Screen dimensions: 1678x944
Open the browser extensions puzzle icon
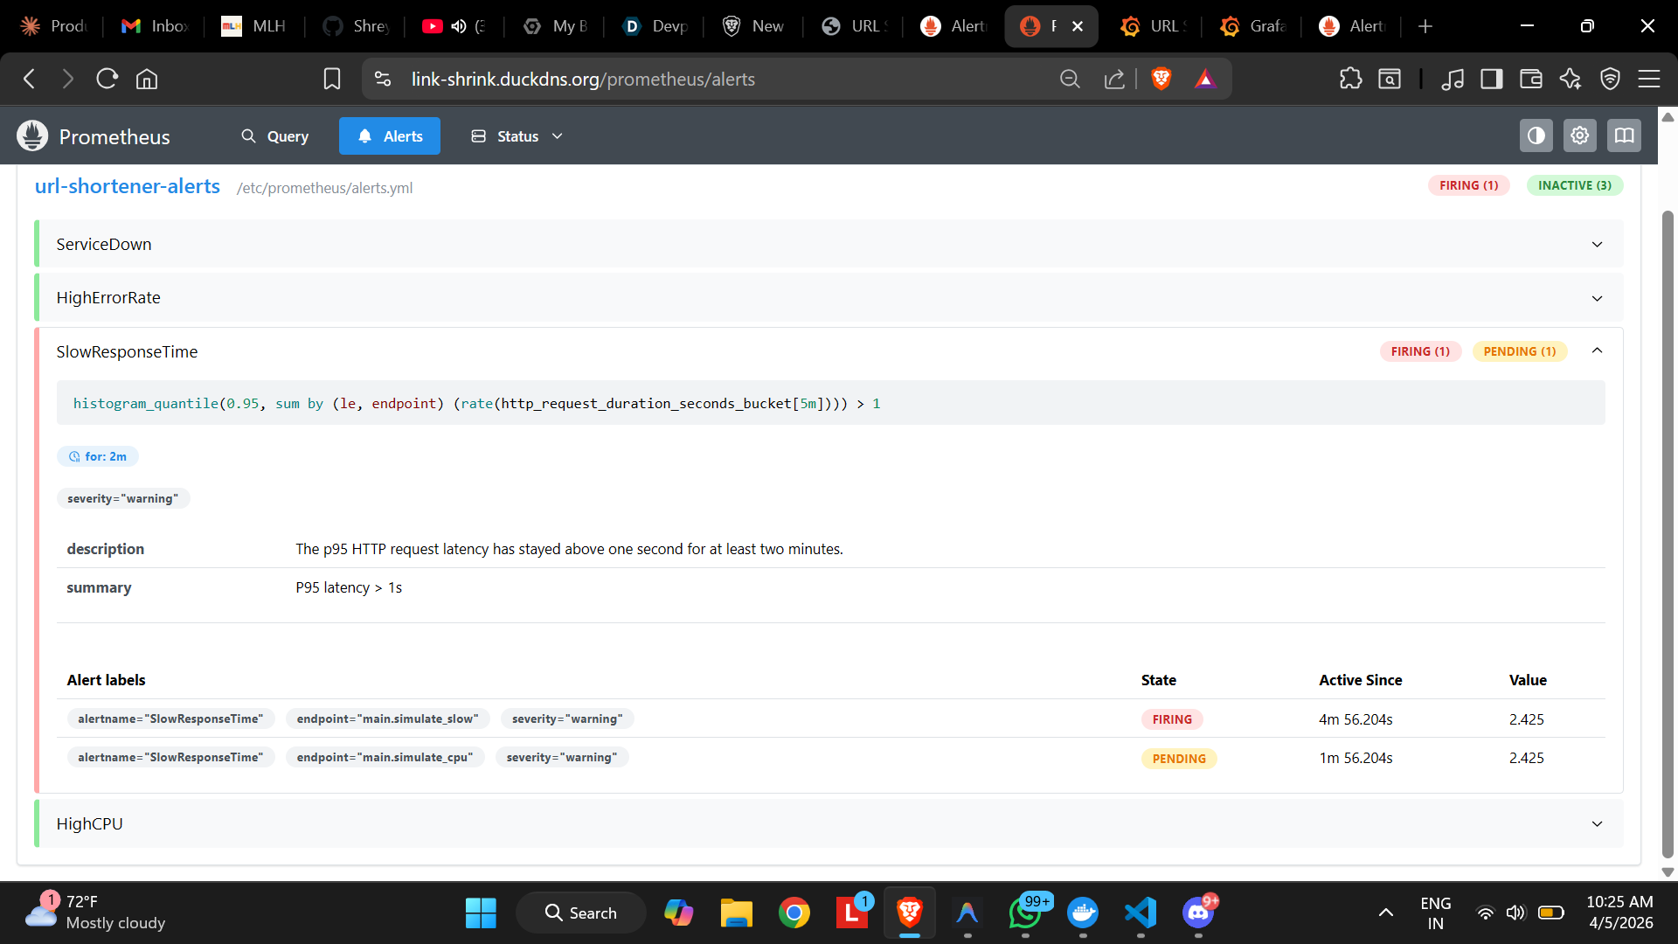click(1350, 80)
